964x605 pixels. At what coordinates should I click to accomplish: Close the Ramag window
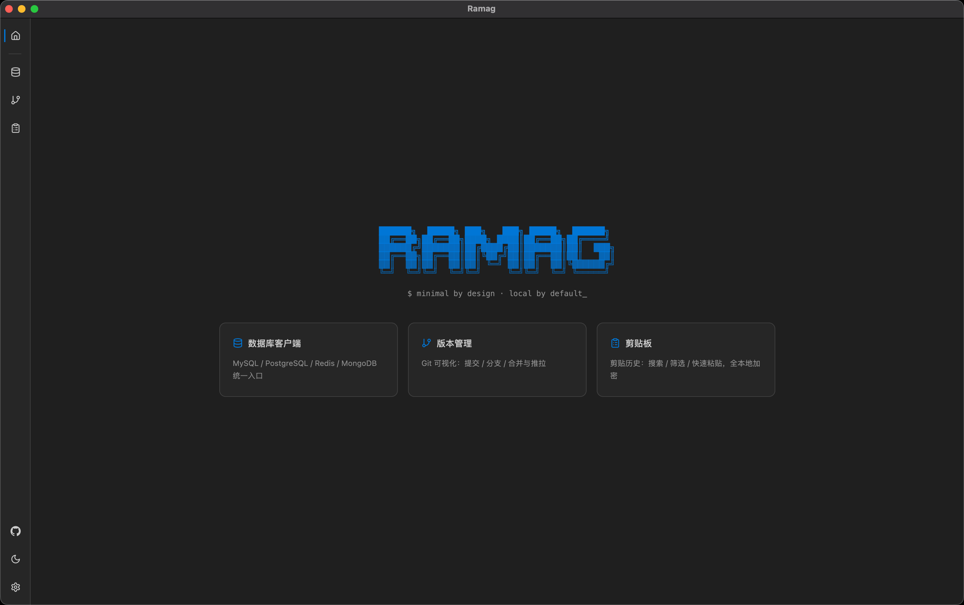tap(9, 9)
